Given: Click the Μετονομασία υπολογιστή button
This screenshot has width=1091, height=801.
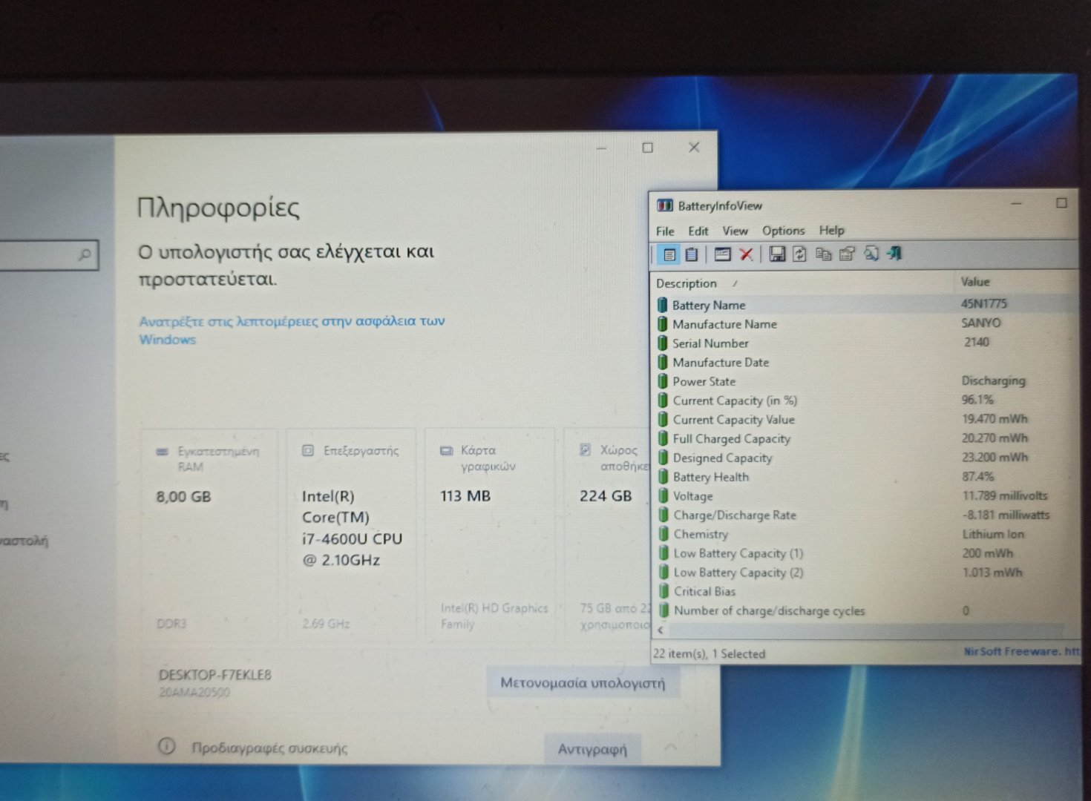Looking at the screenshot, I should click(583, 682).
